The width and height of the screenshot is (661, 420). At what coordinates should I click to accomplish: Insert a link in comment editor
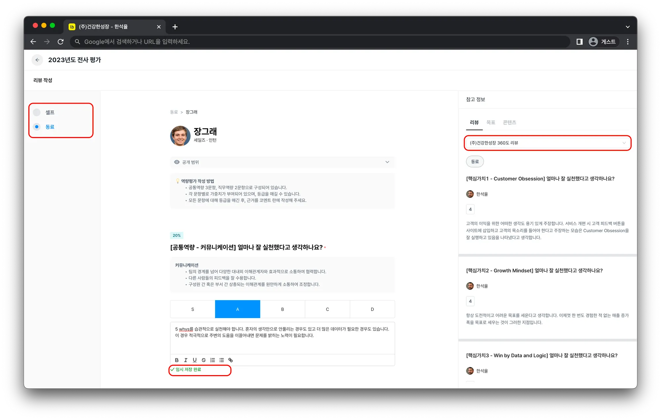click(230, 360)
